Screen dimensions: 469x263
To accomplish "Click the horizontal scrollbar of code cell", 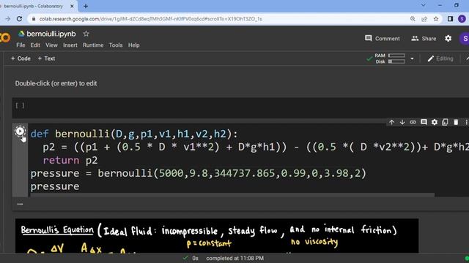I will point(232,195).
